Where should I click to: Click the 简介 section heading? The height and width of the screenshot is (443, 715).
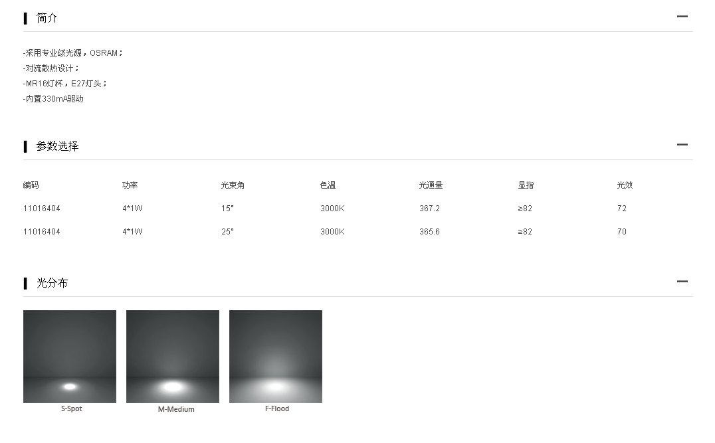(47, 18)
